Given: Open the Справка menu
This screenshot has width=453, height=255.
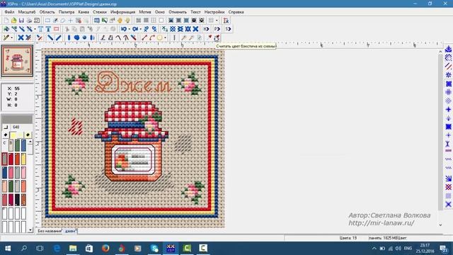Looking at the screenshot, I should (x=236, y=12).
